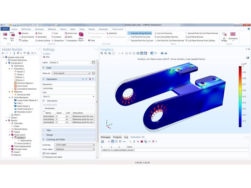Viewport: 251px width, 188px height.
Task: Open the Geometry ribbon tab
Action: tap(39, 29)
